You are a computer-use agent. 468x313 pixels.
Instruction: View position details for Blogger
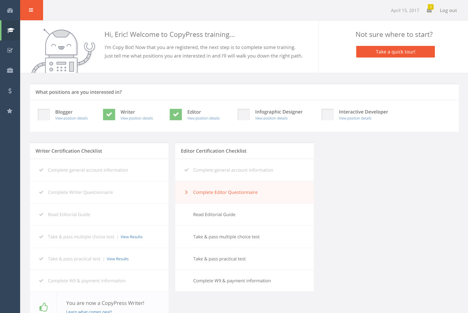click(71, 118)
